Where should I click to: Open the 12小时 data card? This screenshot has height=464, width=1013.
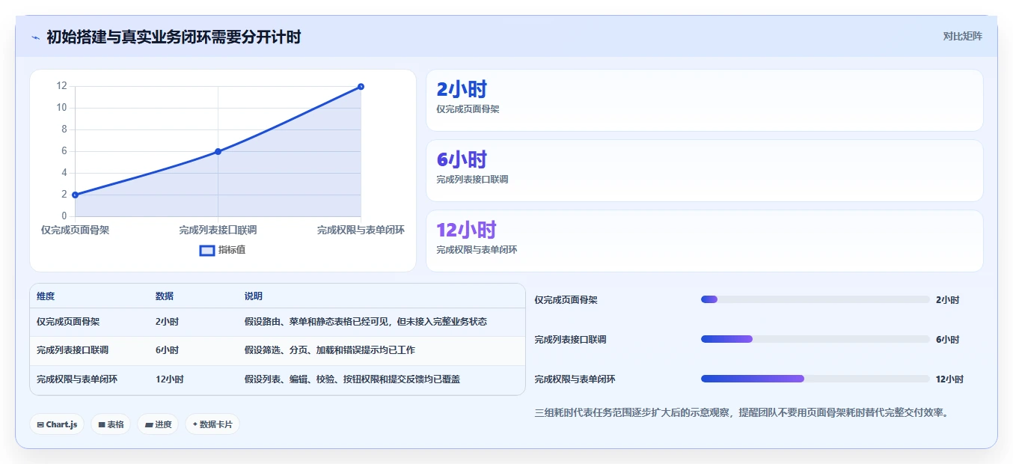(704, 241)
